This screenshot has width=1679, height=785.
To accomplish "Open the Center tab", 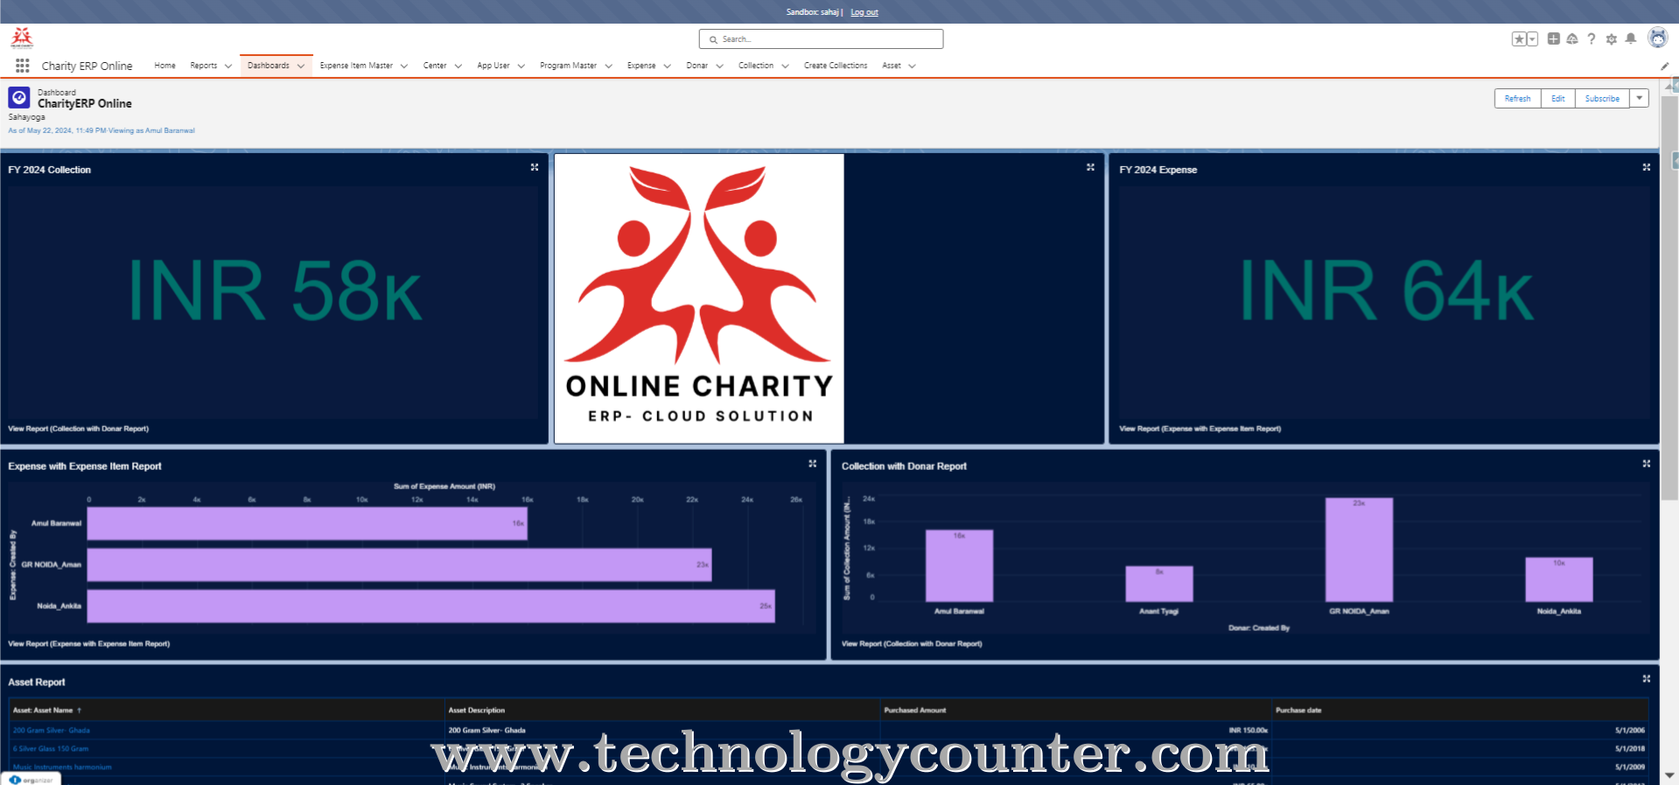I will (x=435, y=66).
